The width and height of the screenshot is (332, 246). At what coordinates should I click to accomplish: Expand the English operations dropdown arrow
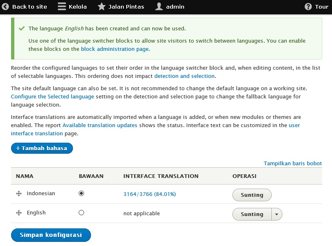click(277, 214)
